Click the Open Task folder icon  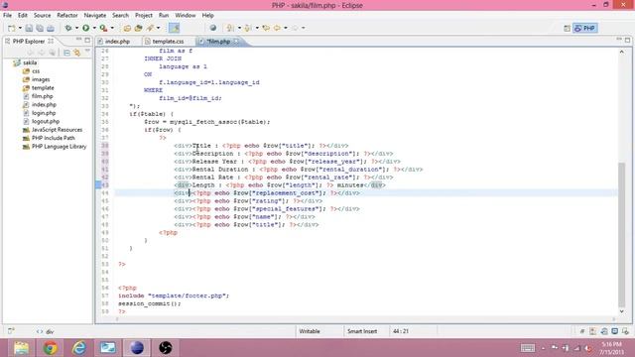point(139,28)
